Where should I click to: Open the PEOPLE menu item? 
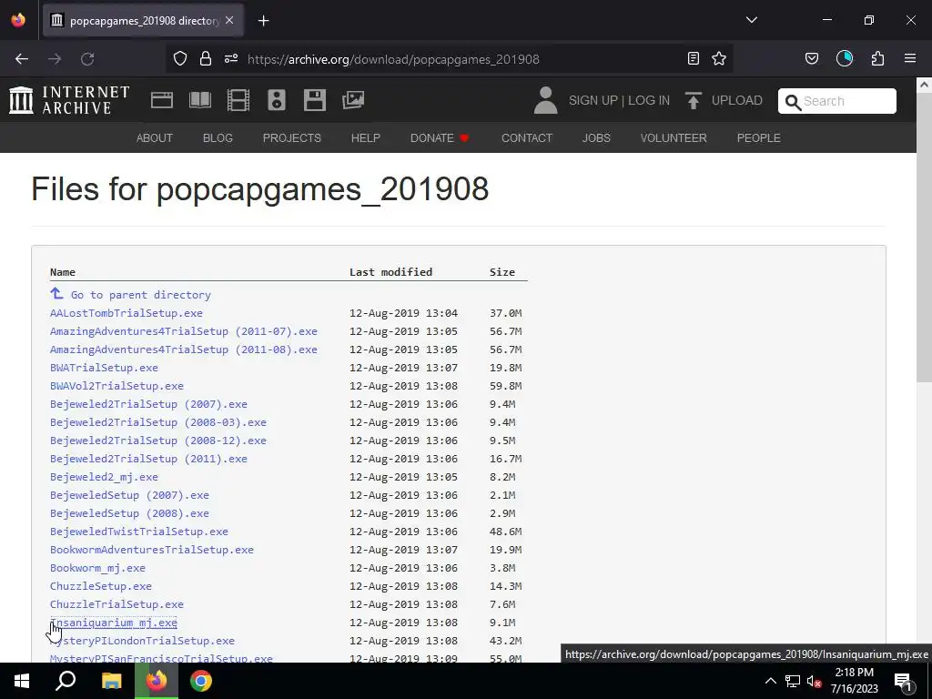(x=758, y=138)
